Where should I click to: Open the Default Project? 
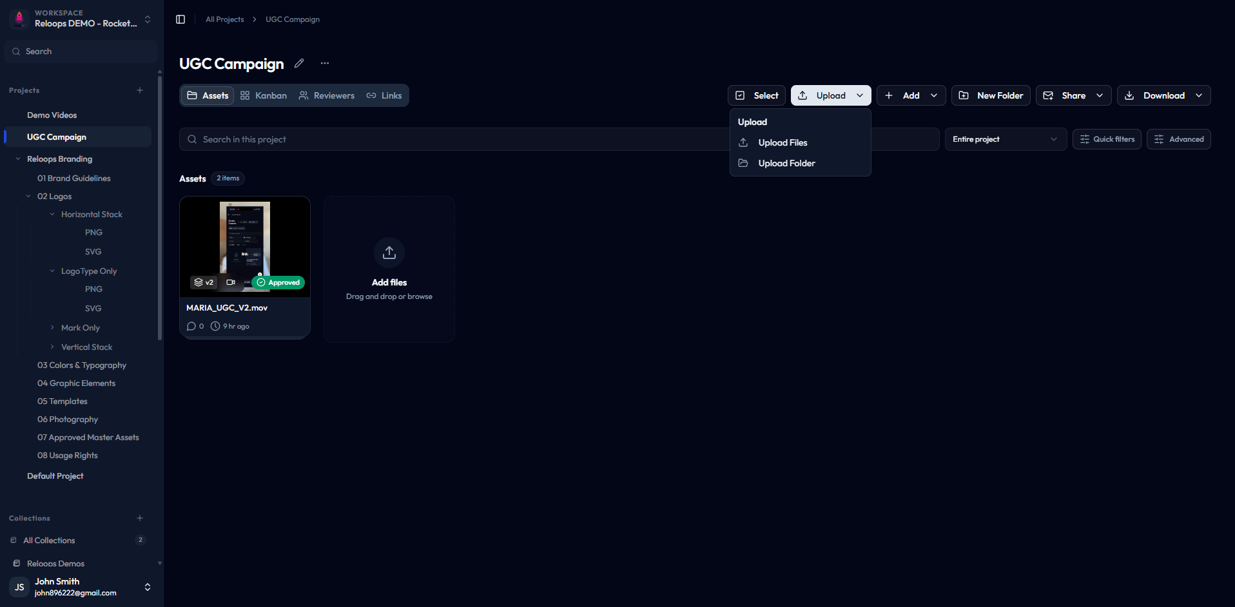point(55,476)
